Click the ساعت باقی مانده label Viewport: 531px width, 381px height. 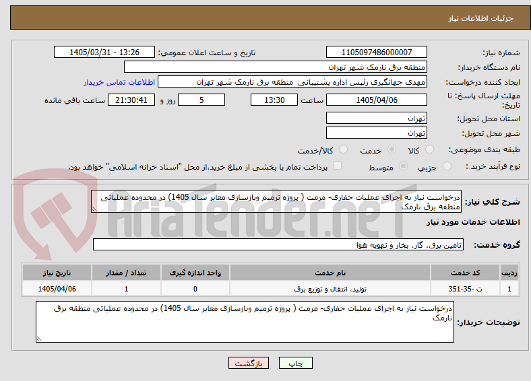75,100
